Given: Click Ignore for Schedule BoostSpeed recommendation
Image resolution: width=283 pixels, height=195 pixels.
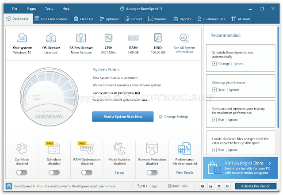Looking at the screenshot, I should (x=238, y=64).
